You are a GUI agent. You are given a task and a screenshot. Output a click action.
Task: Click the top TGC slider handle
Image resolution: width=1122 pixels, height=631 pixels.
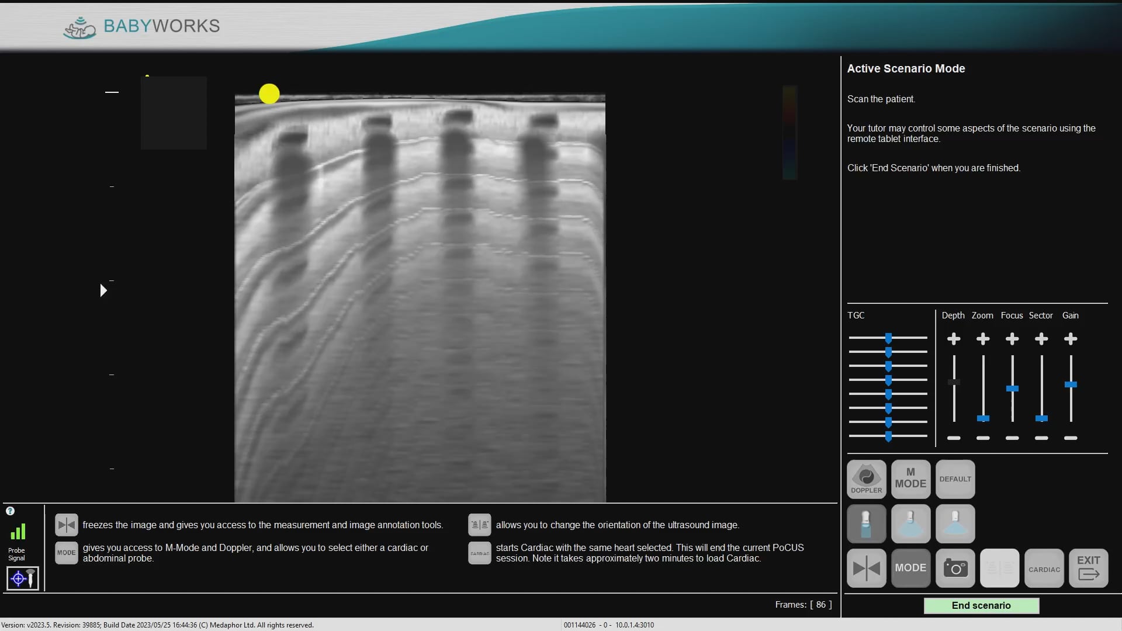click(x=888, y=338)
